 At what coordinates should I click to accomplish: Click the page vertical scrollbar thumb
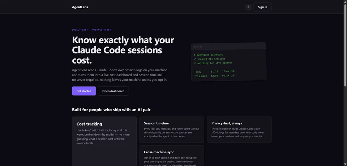click(345, 45)
